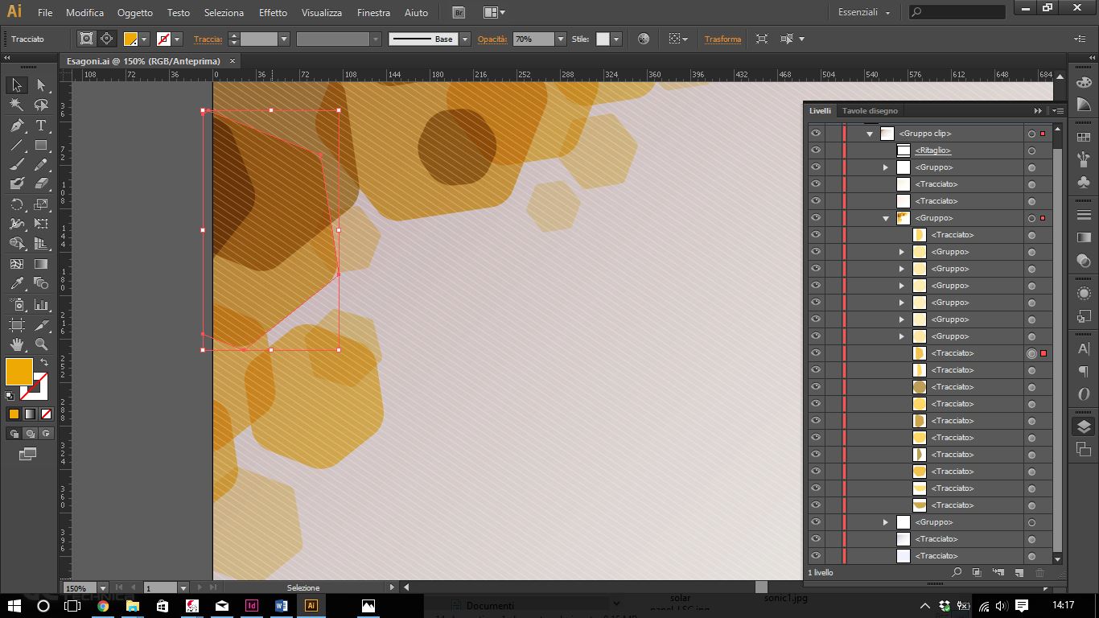The image size is (1099, 618).
Task: Click Recolor Artwork icon in control bar
Action: [x=644, y=39]
